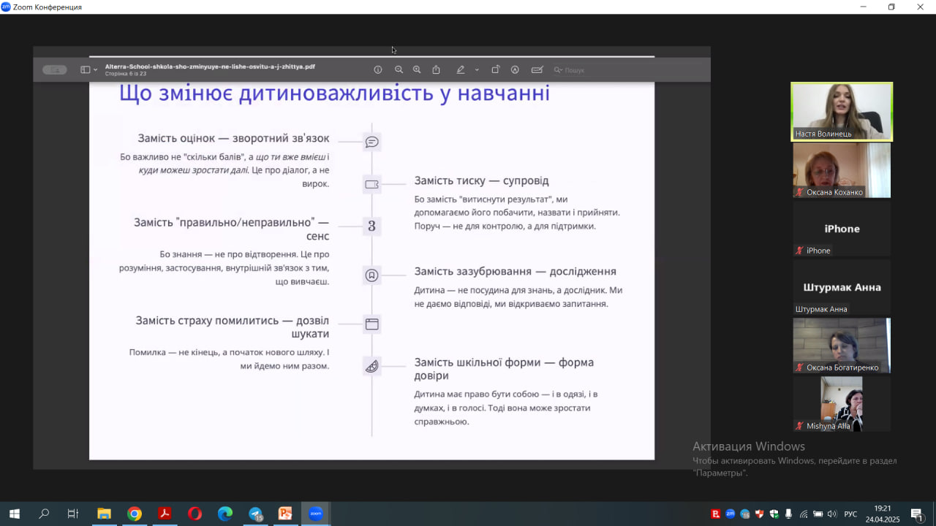Screen dimensions: 936x526
Task: Click the red B tray icon
Action: pyautogui.click(x=716, y=514)
